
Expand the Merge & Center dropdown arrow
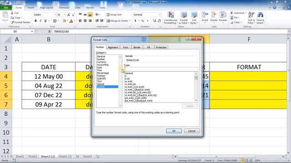tap(130, 21)
